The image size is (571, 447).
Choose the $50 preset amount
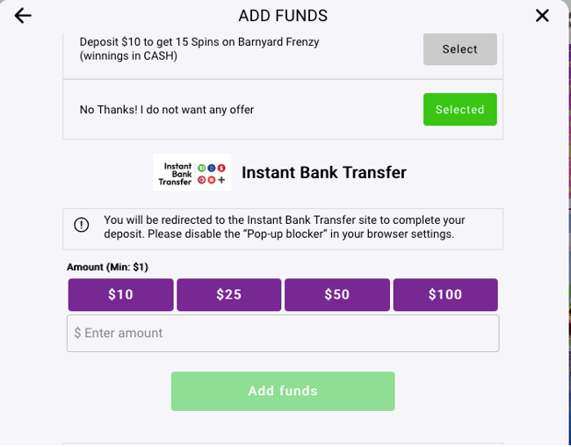[336, 295]
